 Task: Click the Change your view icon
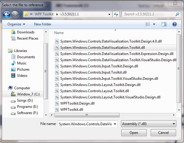pos(147,24)
